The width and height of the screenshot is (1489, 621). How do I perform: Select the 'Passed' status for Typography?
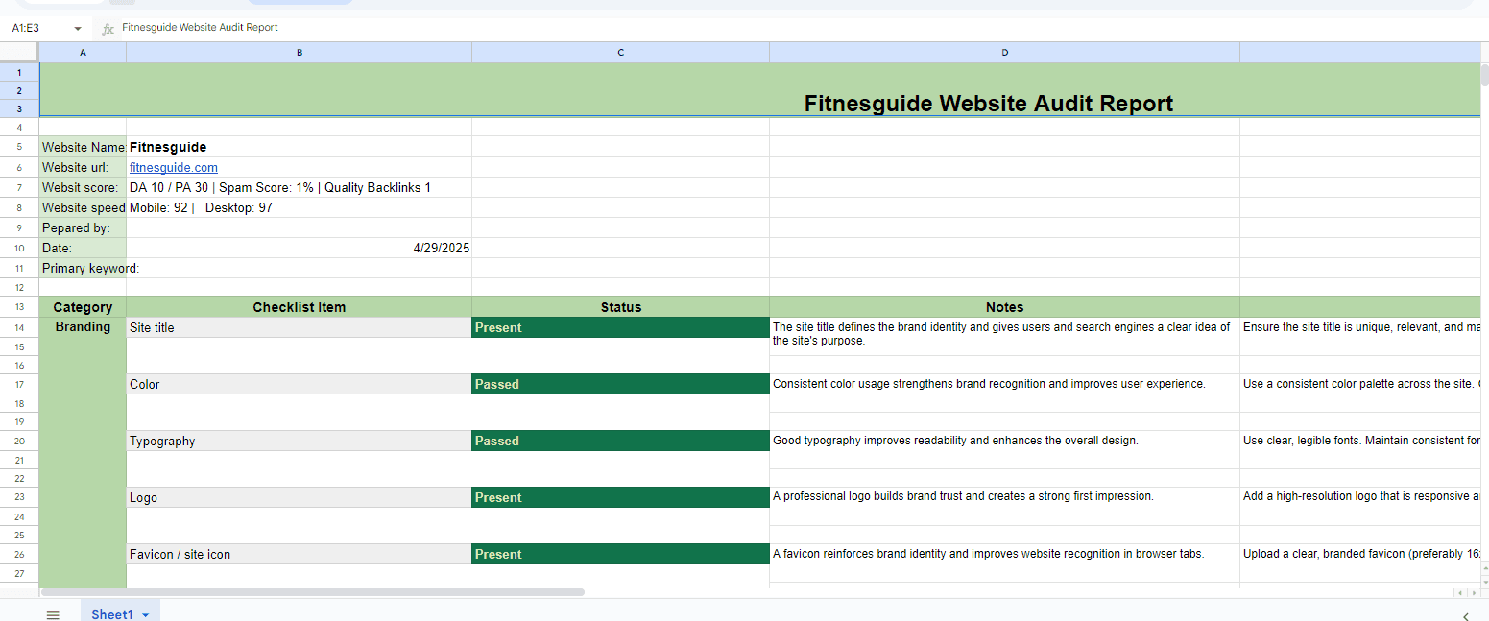point(620,441)
